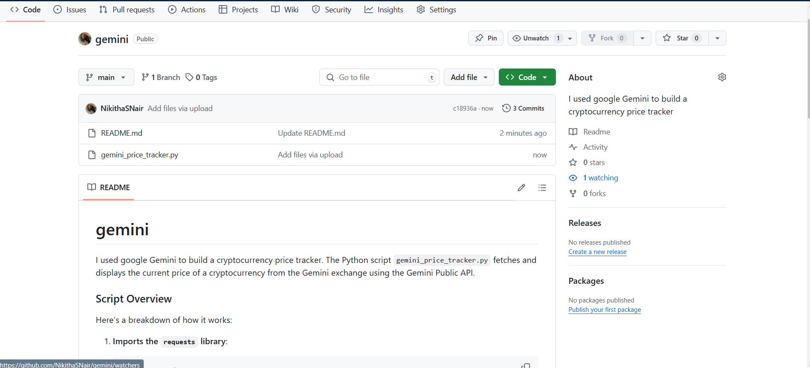Viewport: 810px width, 368px height.
Task: View the 0 stars link
Action: [x=587, y=163]
